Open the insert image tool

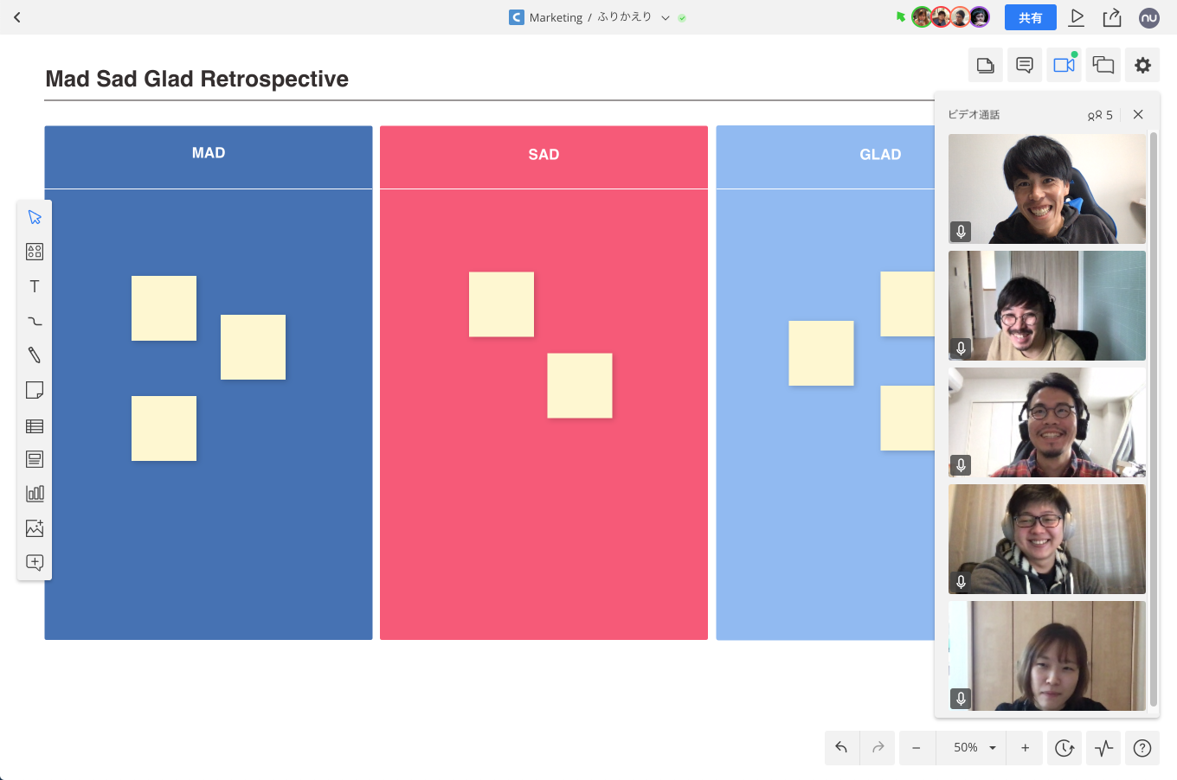(35, 528)
